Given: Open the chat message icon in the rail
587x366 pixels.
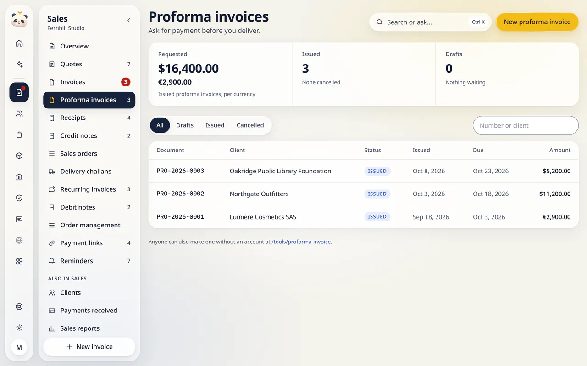Looking at the screenshot, I should point(19,219).
